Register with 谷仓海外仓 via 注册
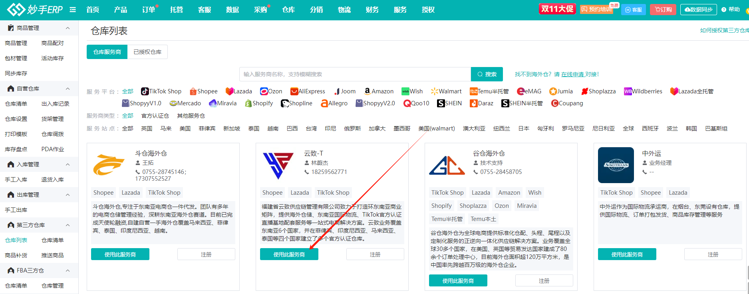Image resolution: width=749 pixels, height=294 pixels. (x=544, y=280)
